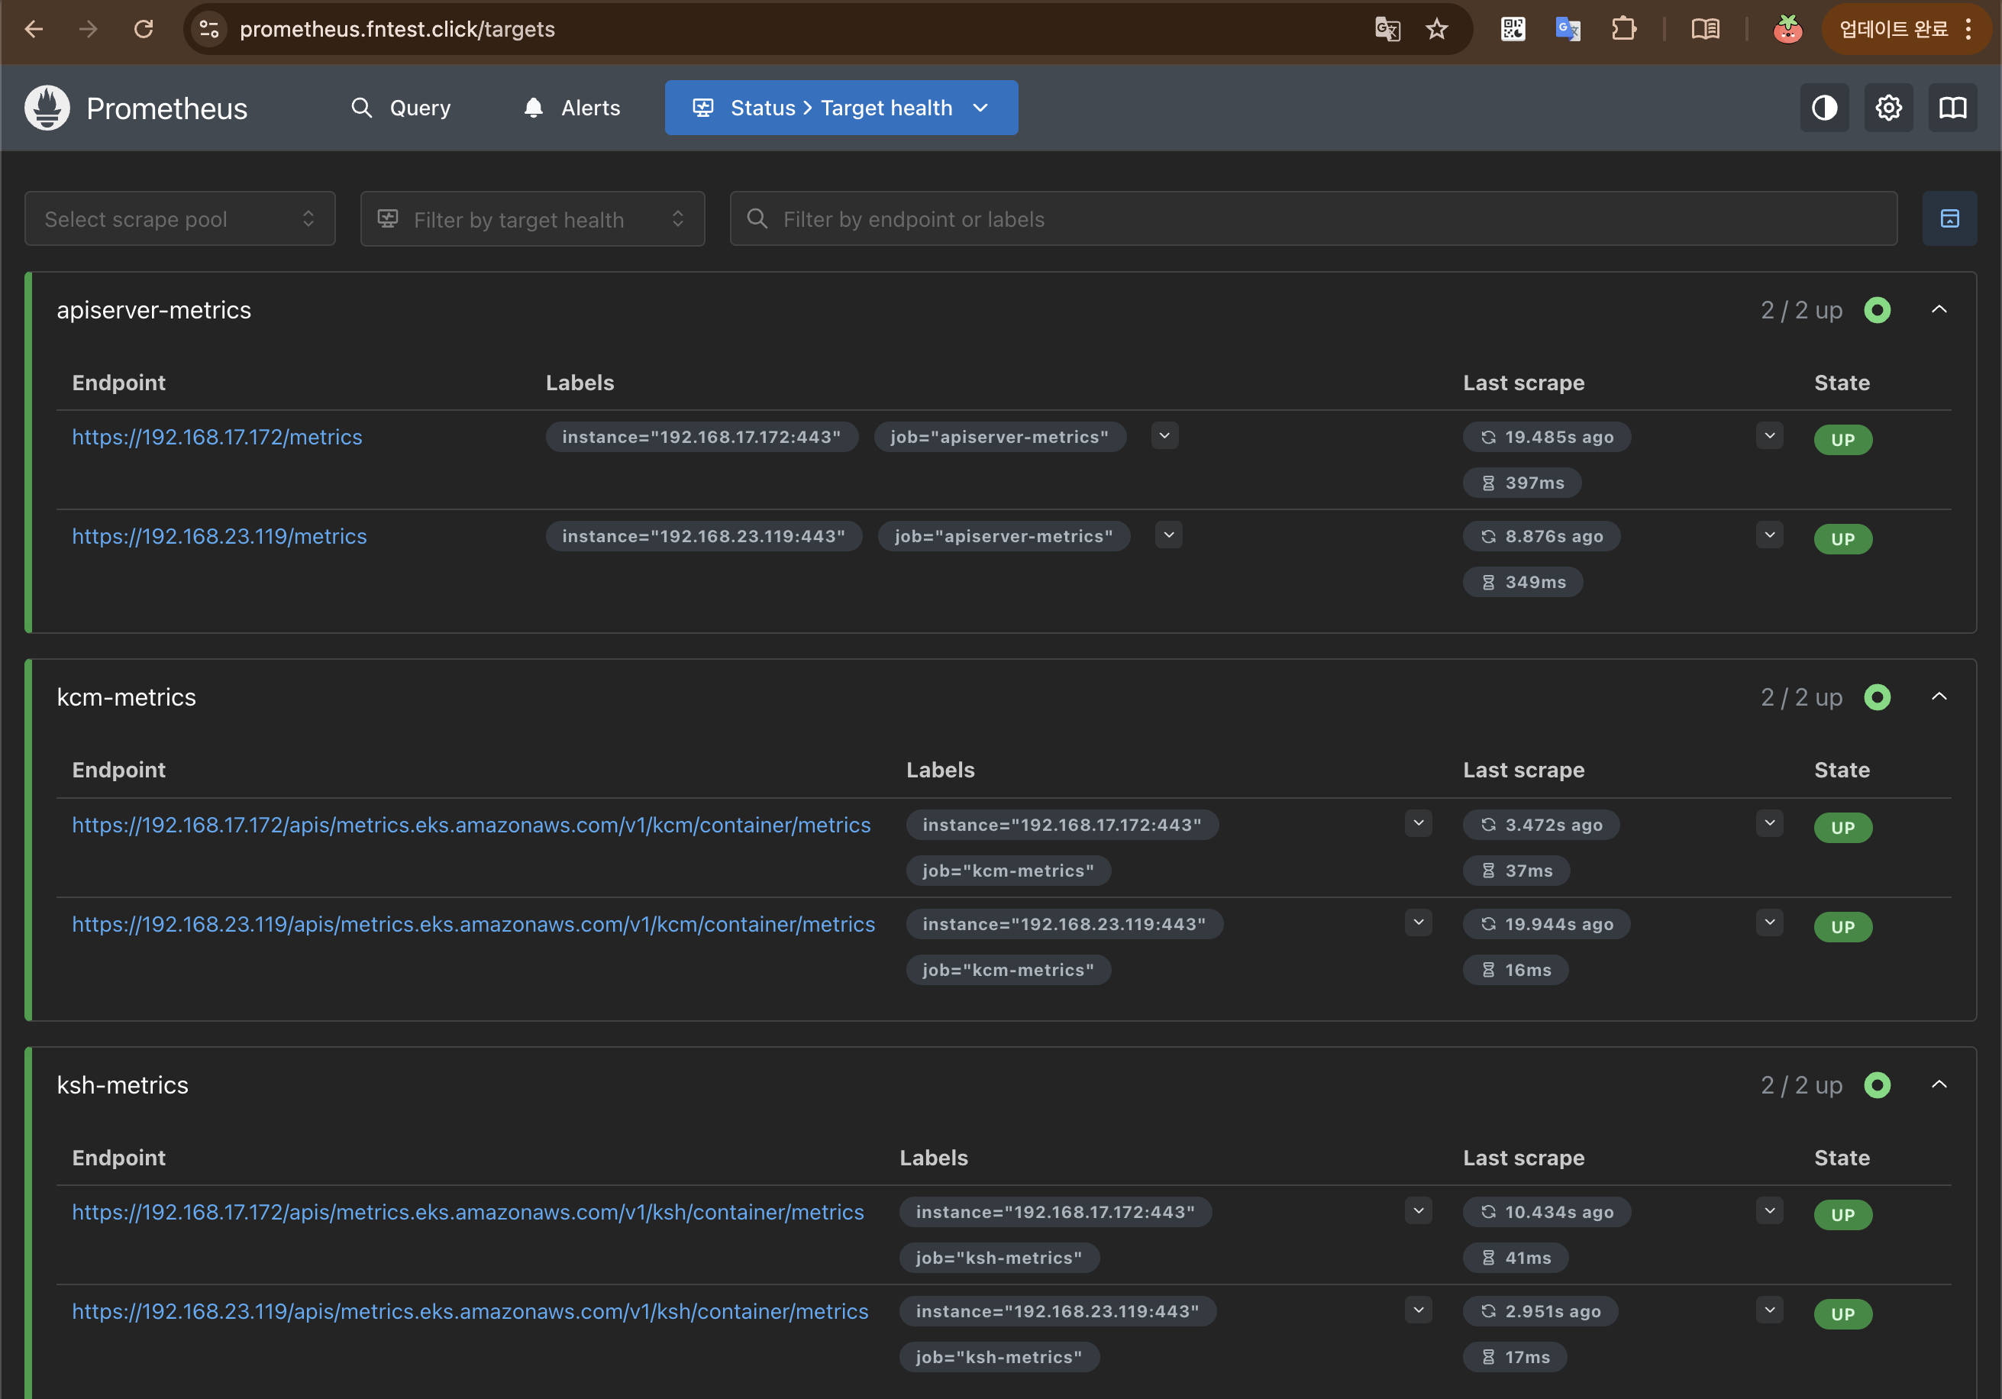Open the Status > Target health menu
This screenshot has height=1399, width=2002.
pos(841,108)
